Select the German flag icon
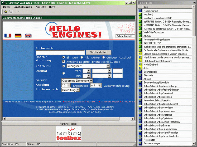197x147 pixels. pyautogui.click(x=18, y=35)
